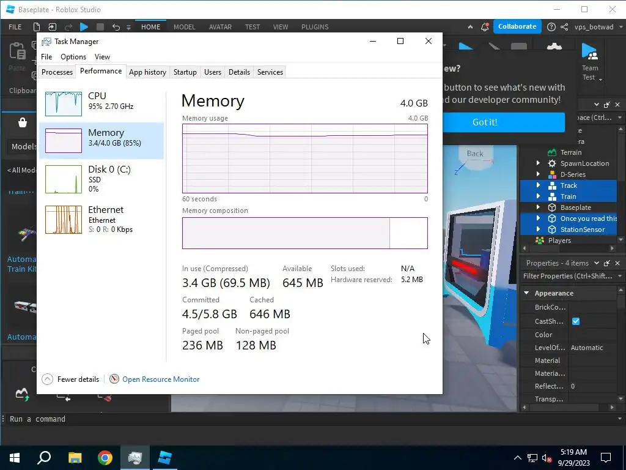Viewport: 626px width, 470px height.
Task: Select the Memory performance entry
Action: coord(101,141)
